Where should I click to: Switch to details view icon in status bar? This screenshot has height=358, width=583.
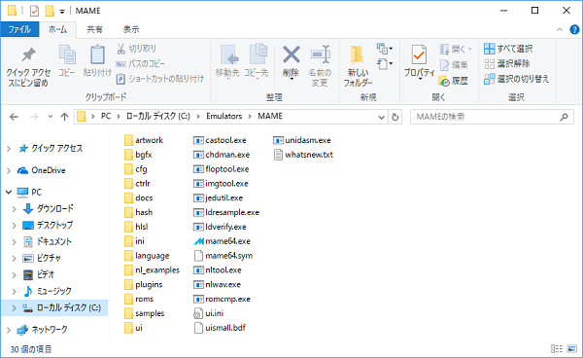(557, 349)
